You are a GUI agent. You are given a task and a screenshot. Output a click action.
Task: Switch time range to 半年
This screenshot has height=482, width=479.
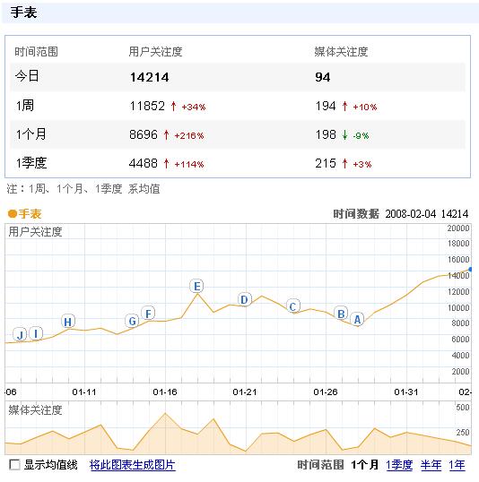[431, 465]
